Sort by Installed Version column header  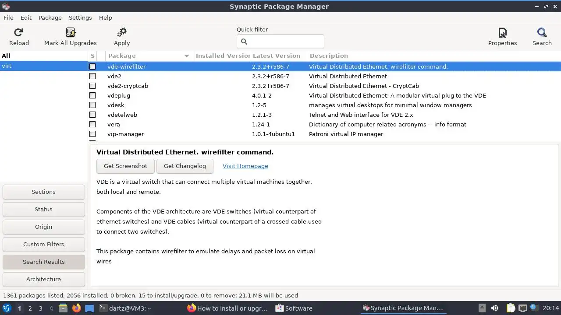pyautogui.click(x=222, y=56)
